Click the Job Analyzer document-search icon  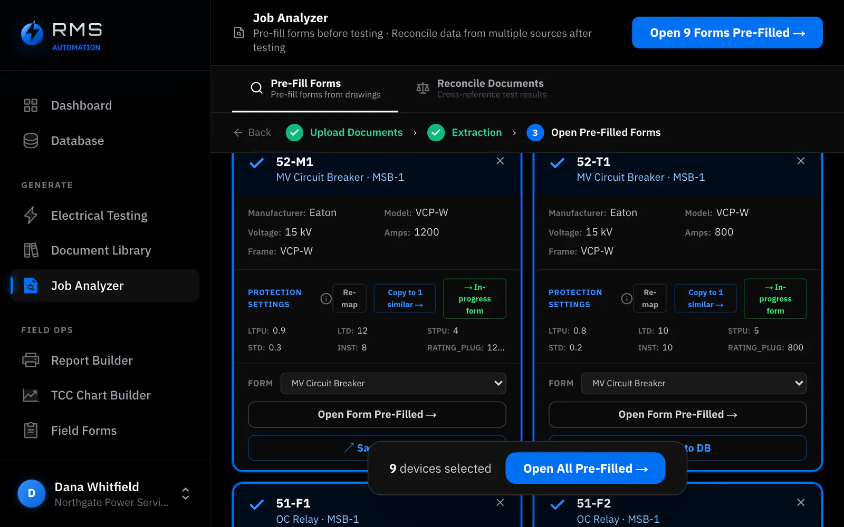point(31,286)
